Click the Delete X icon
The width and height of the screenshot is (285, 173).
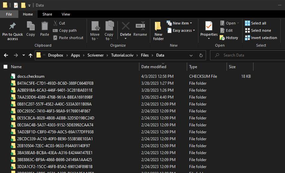(x=125, y=26)
